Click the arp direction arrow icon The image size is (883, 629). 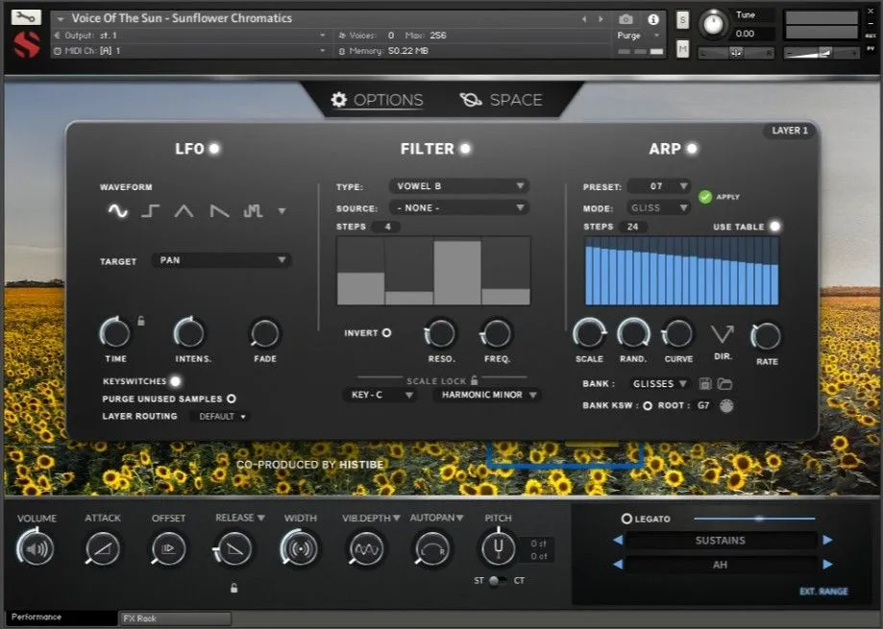[723, 333]
